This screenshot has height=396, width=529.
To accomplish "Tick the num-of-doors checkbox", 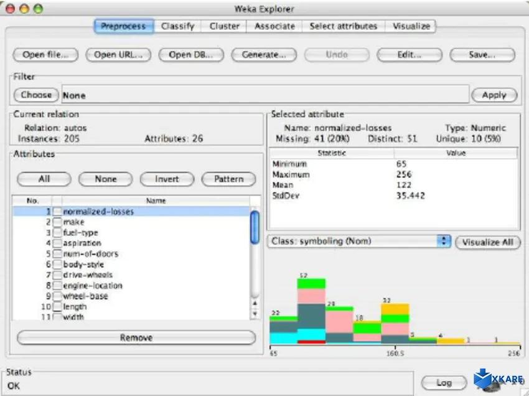I will point(57,253).
